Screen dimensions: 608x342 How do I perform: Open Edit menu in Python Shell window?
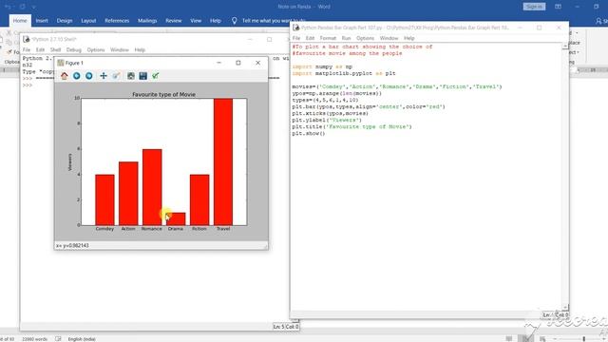click(x=40, y=50)
